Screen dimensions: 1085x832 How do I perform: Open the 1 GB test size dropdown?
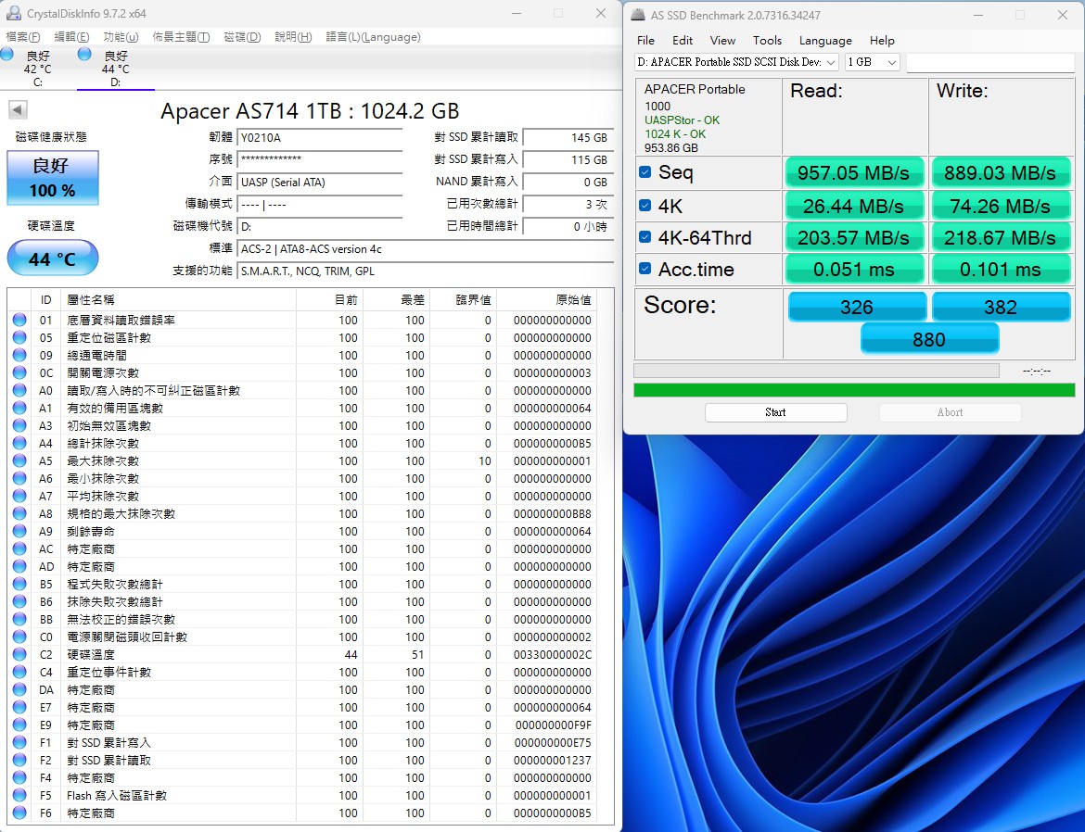coord(872,62)
